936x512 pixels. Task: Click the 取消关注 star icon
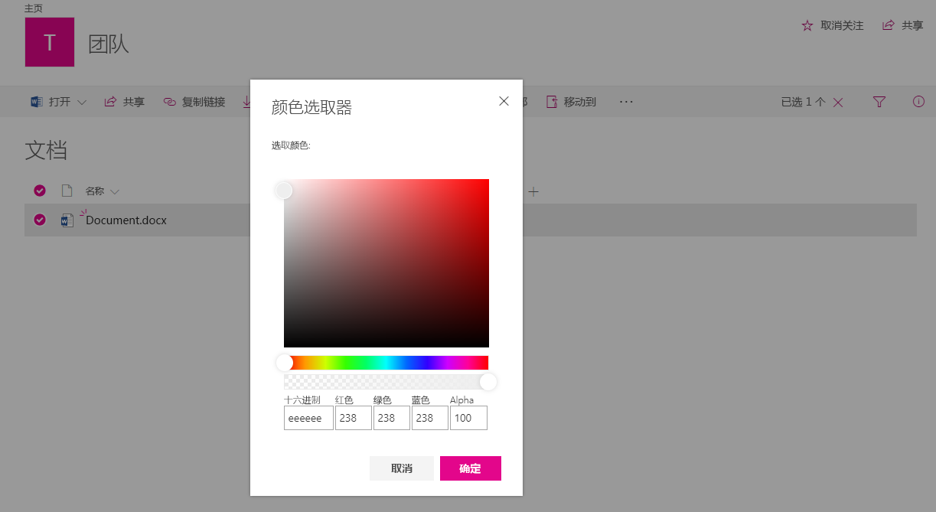807,24
